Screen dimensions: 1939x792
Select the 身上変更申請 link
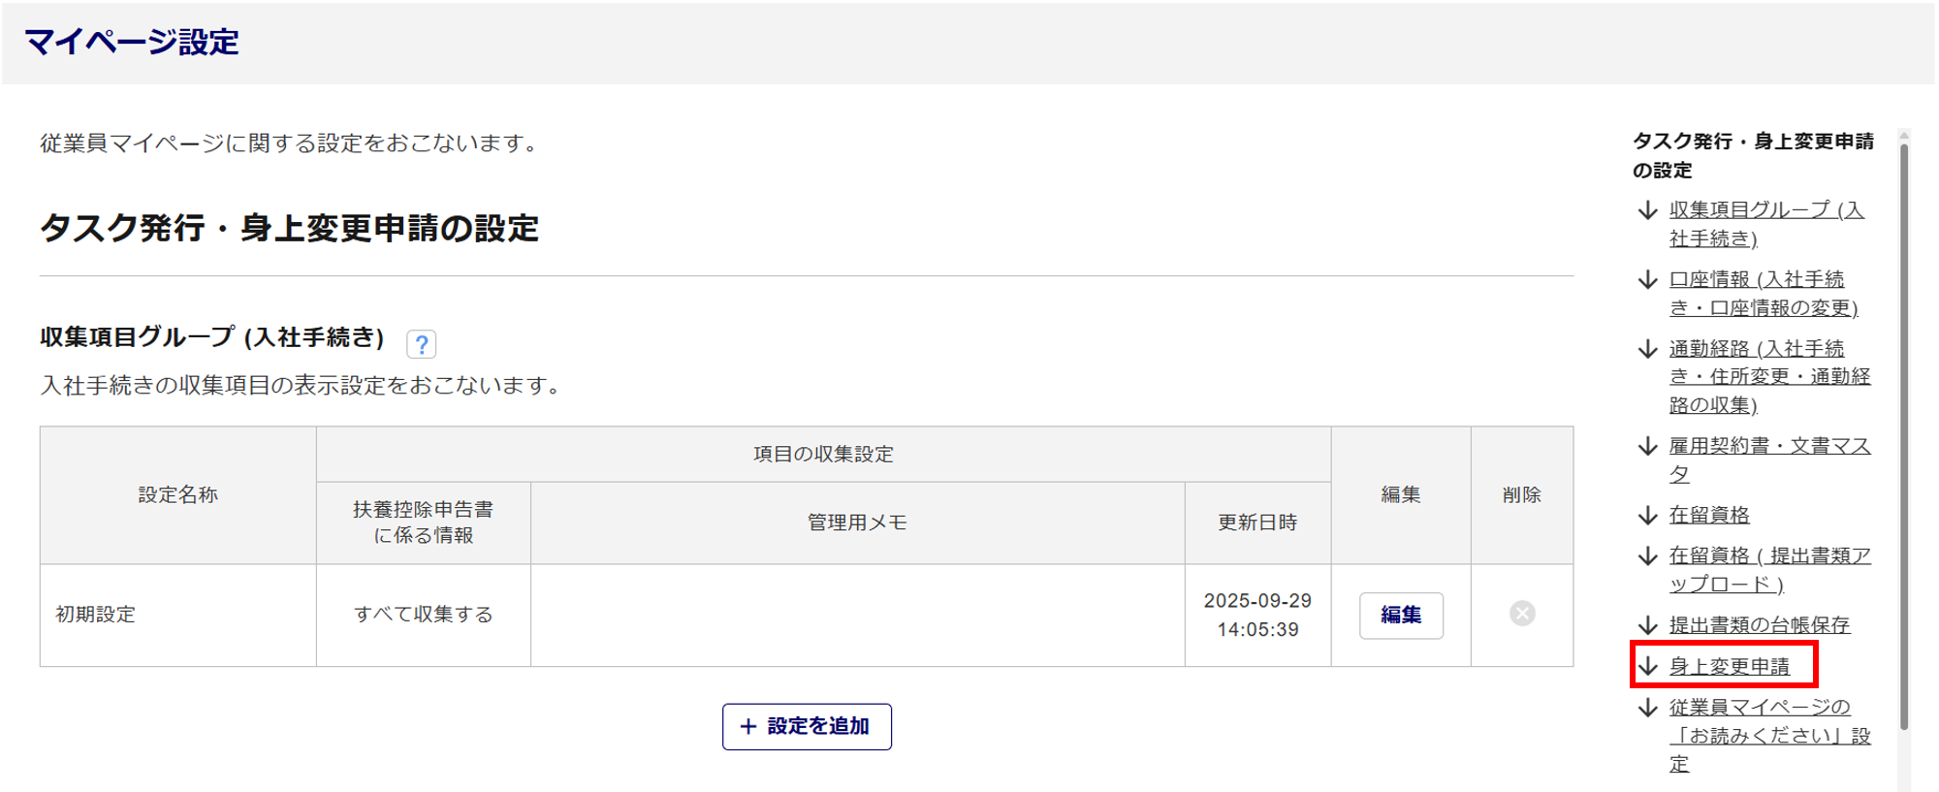[x=1729, y=666]
